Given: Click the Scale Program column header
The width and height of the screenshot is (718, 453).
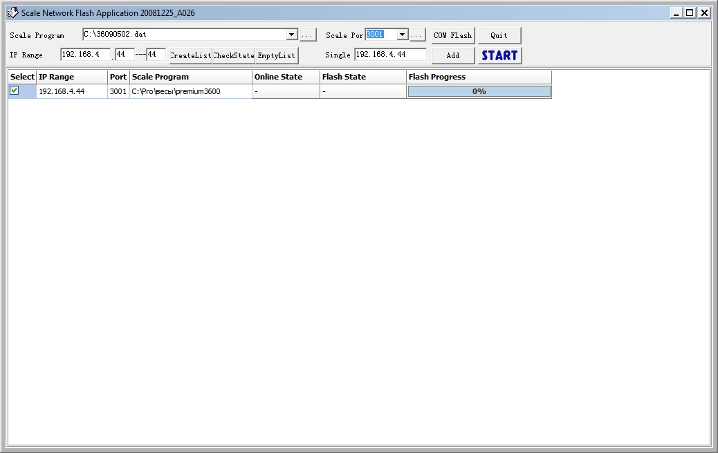Looking at the screenshot, I should [190, 77].
